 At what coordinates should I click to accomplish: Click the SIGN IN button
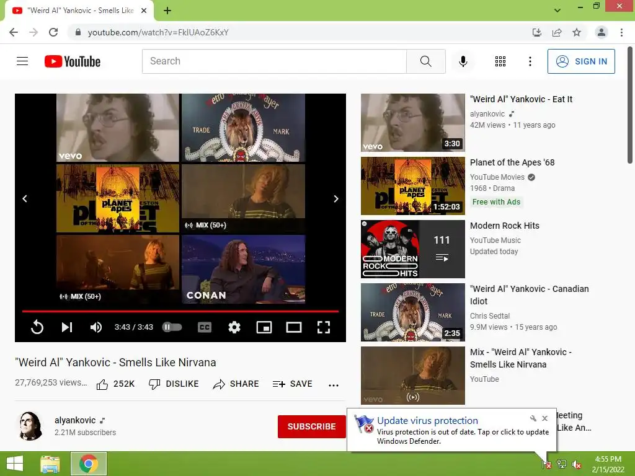click(x=581, y=61)
